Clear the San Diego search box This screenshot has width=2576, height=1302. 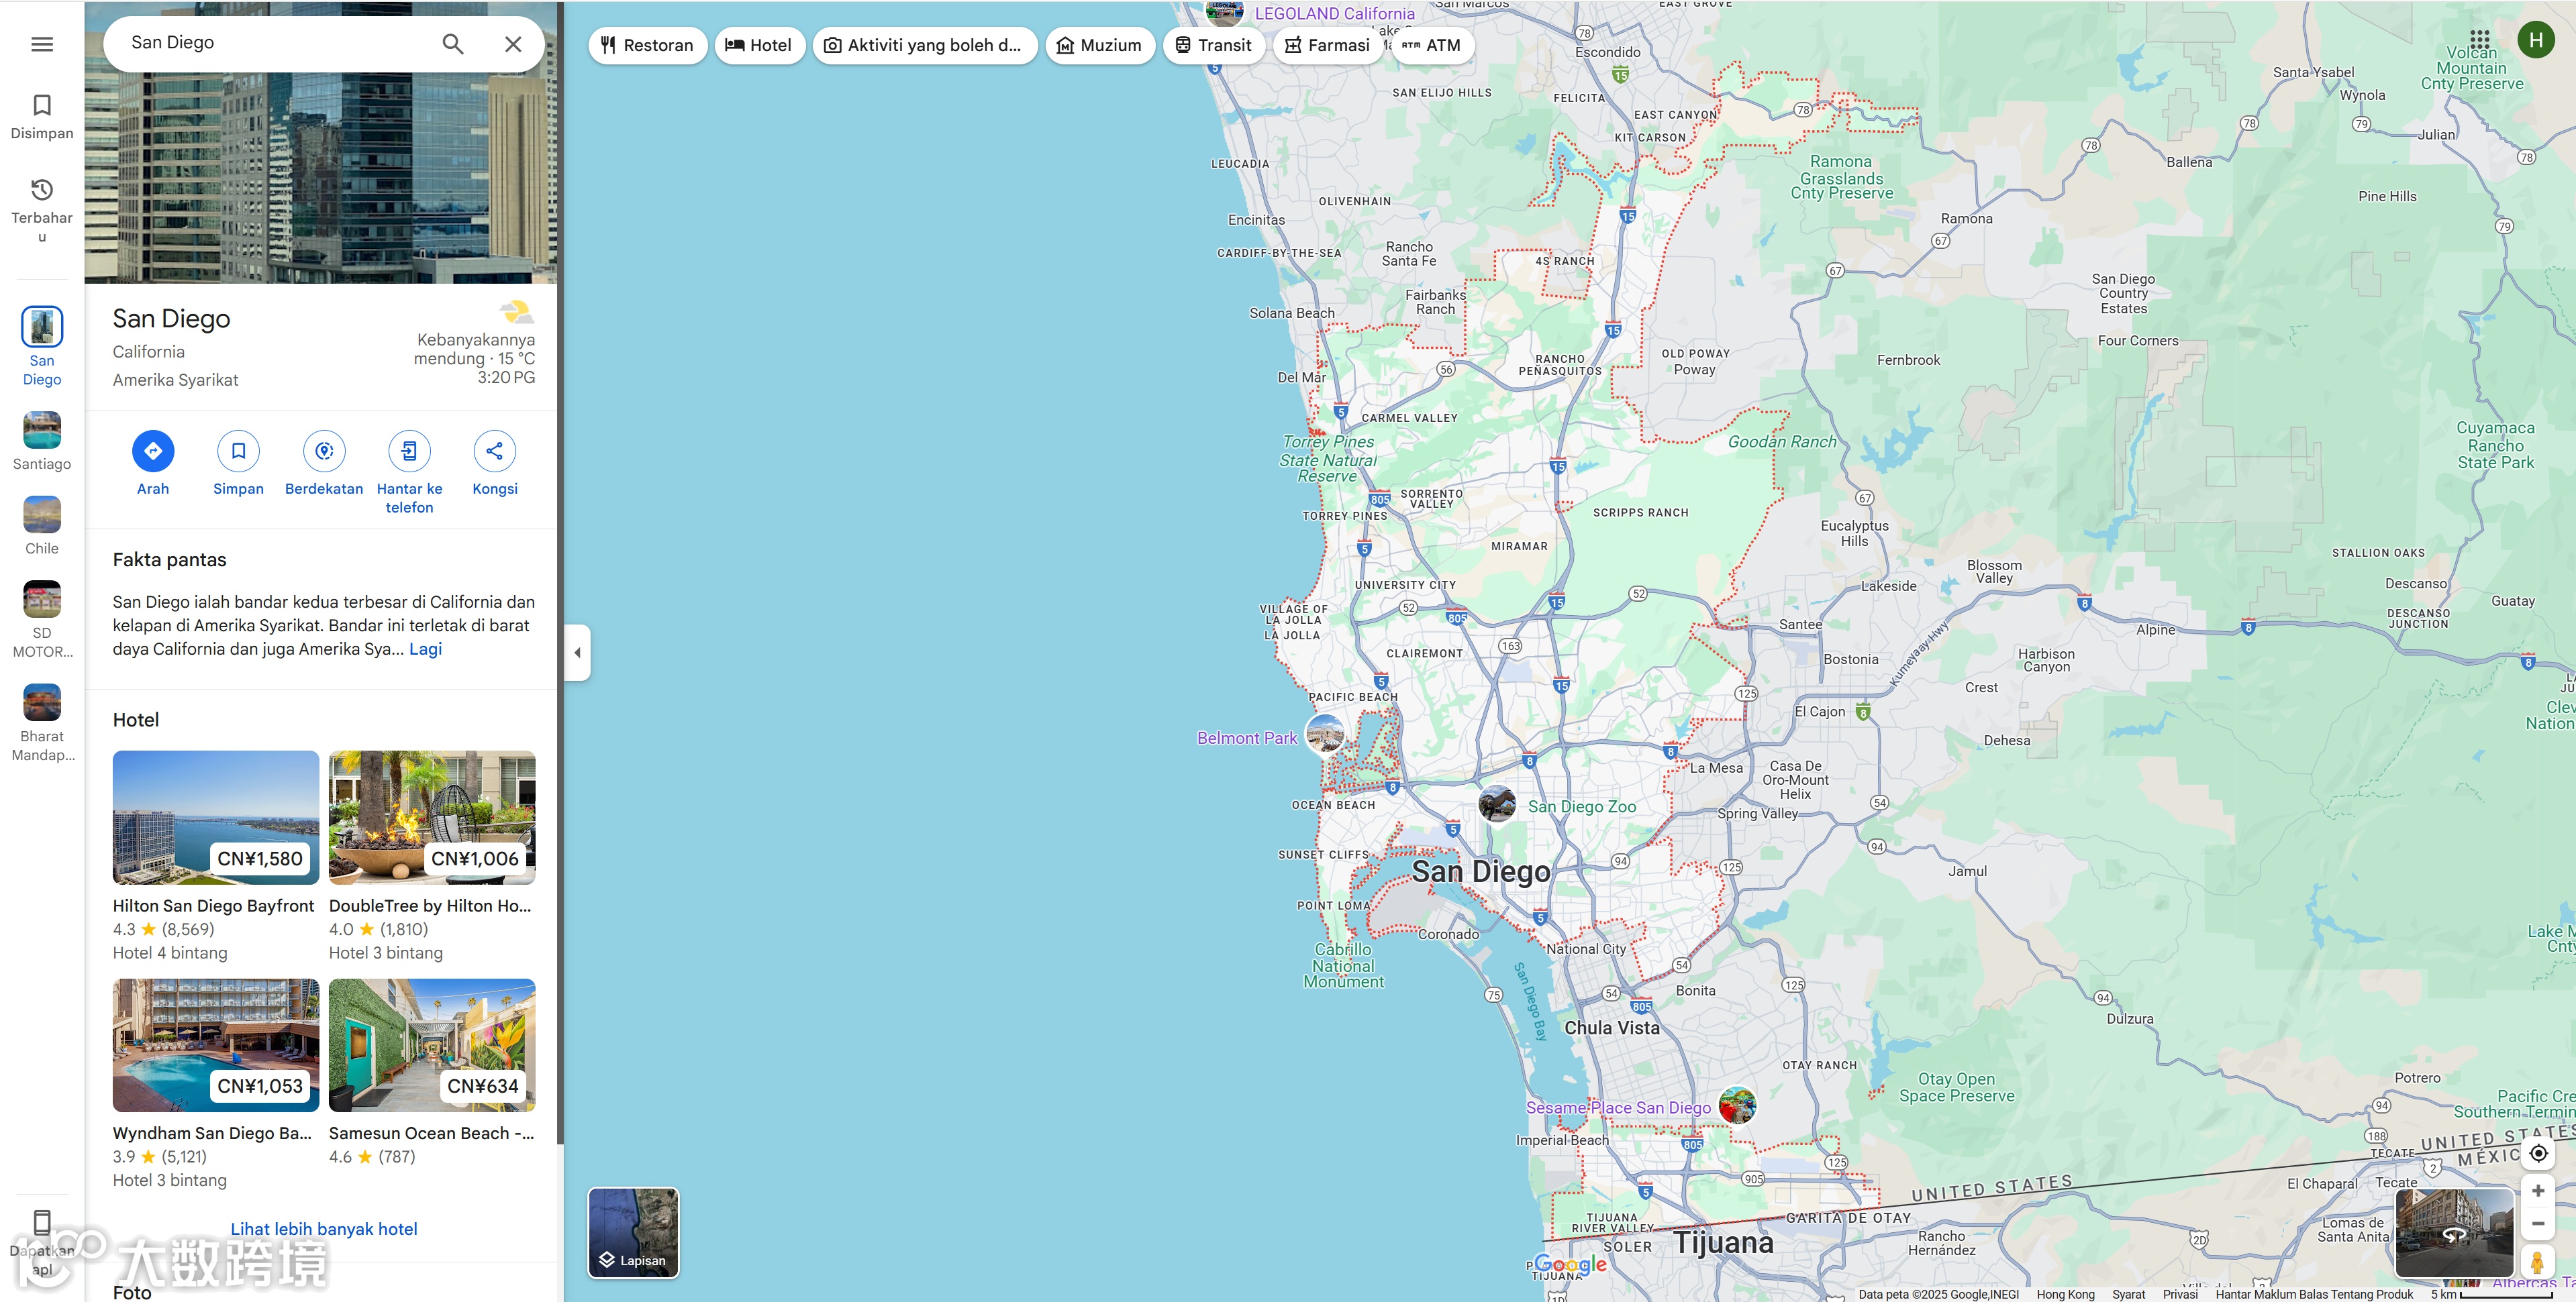(513, 44)
